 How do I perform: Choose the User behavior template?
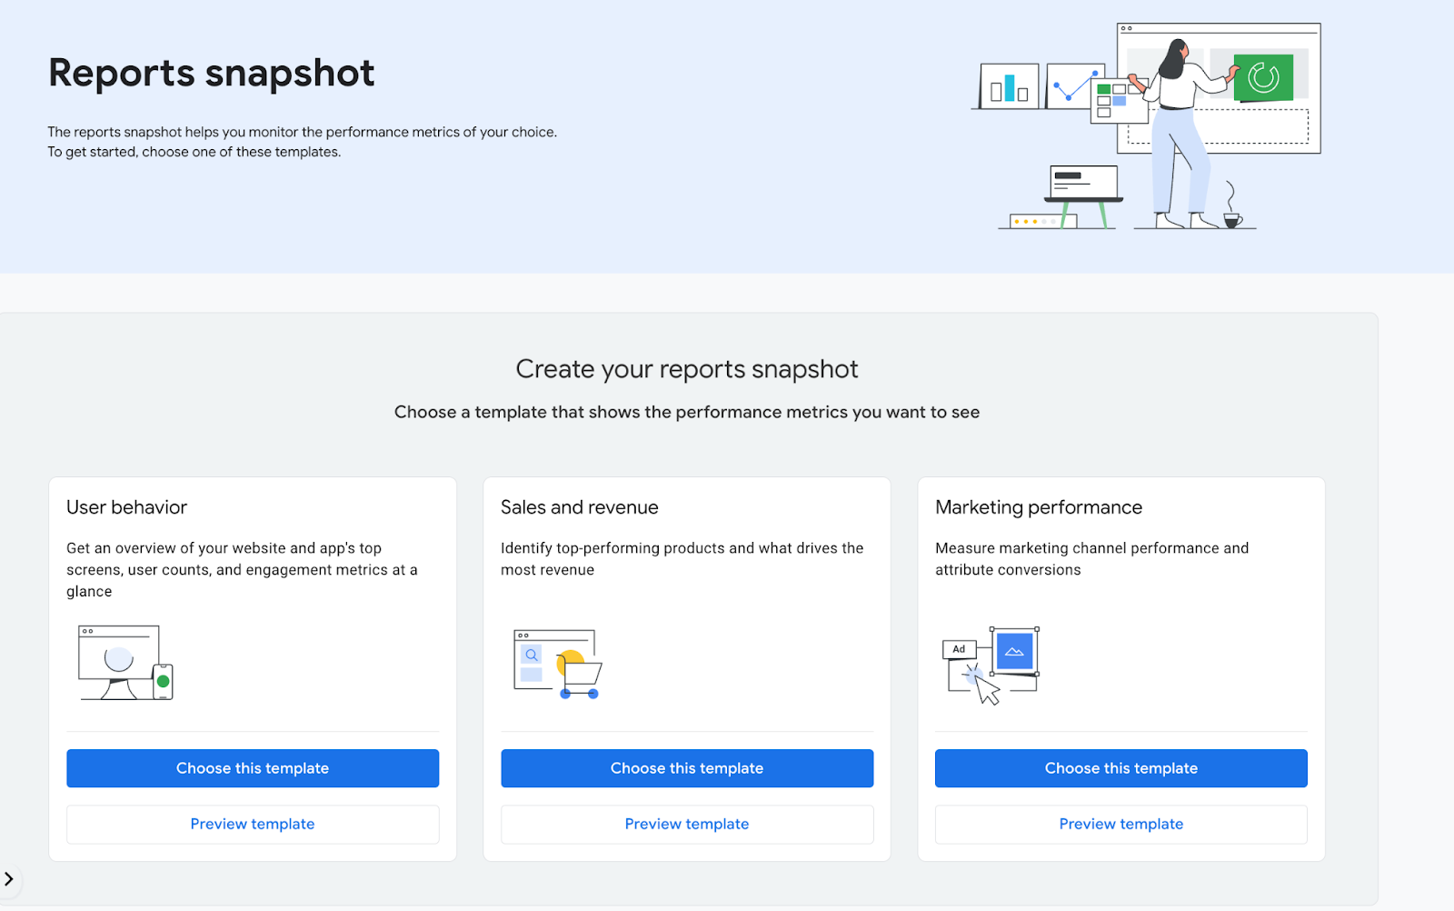[252, 767]
